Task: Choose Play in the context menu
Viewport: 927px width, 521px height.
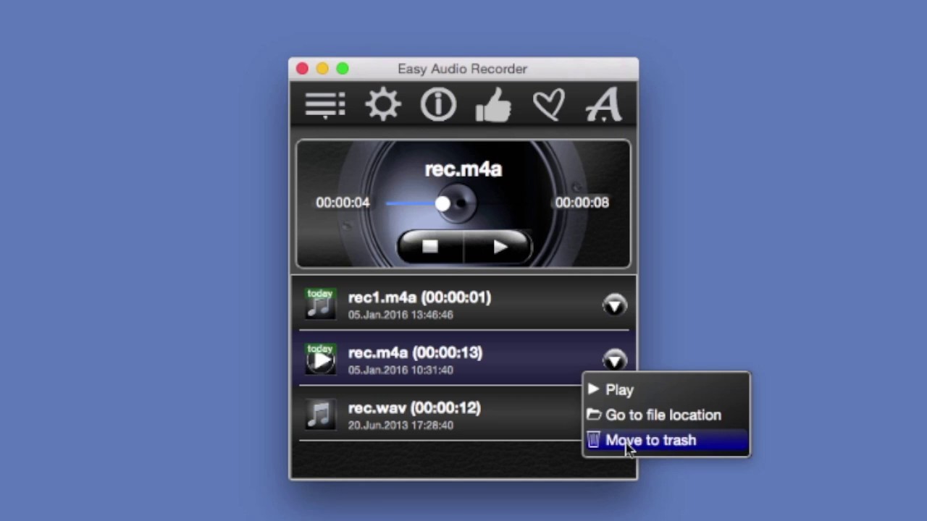Action: click(666, 390)
